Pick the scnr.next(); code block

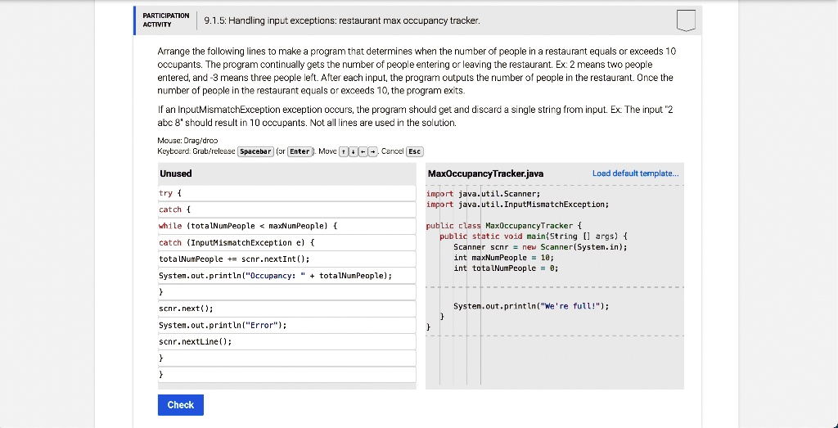coord(286,309)
